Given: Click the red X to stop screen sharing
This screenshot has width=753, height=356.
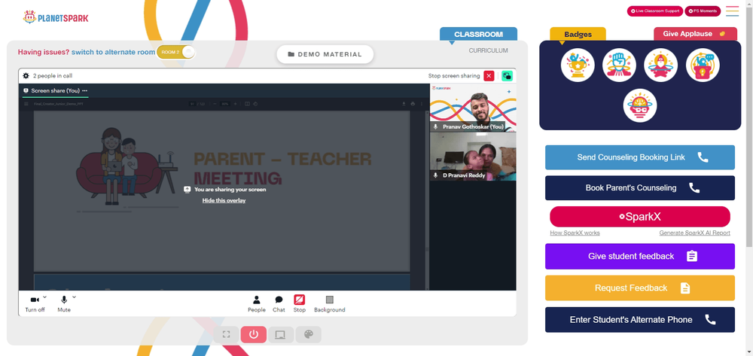Looking at the screenshot, I should 489,76.
